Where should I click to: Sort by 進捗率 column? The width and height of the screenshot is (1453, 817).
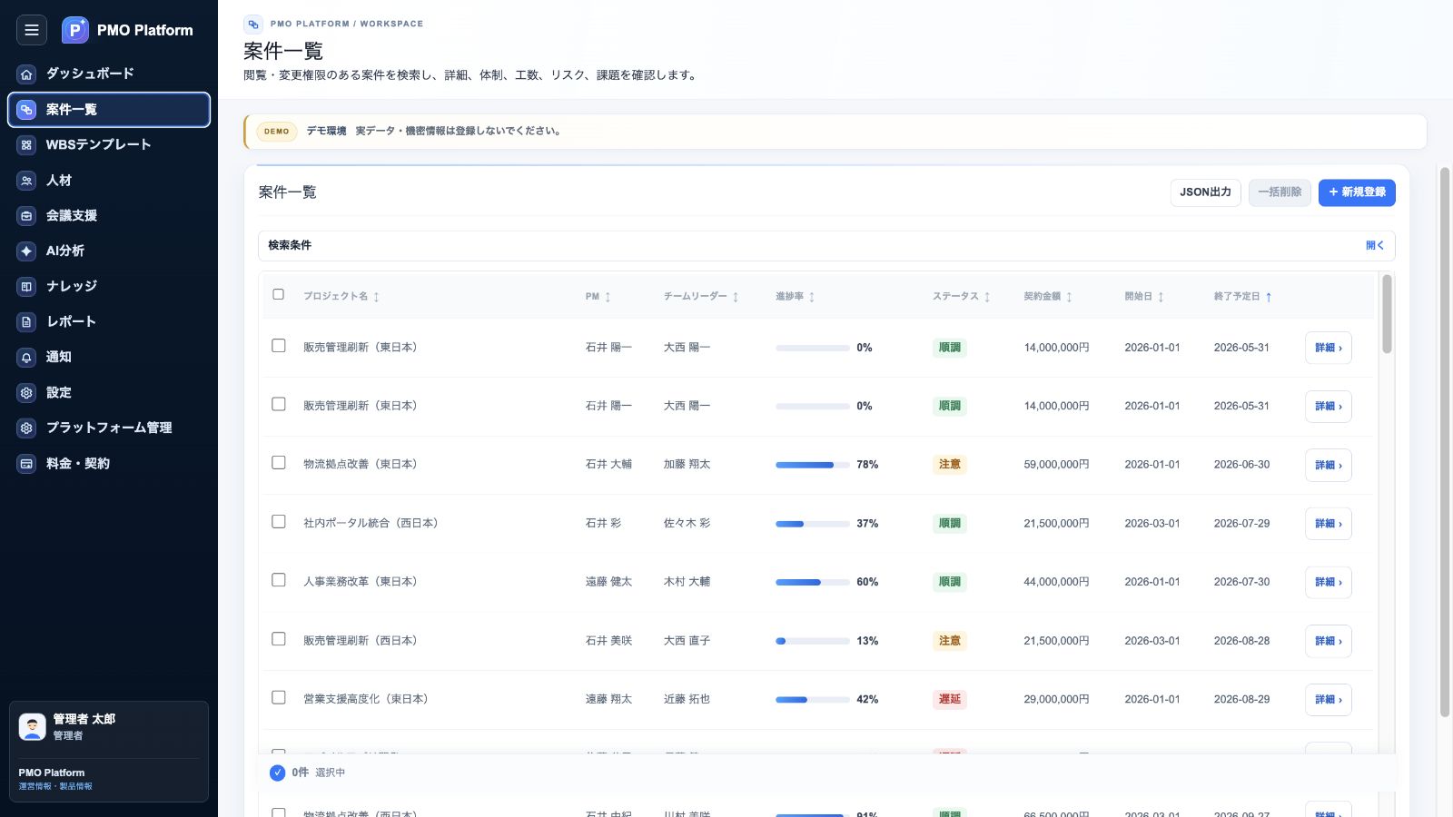point(795,297)
